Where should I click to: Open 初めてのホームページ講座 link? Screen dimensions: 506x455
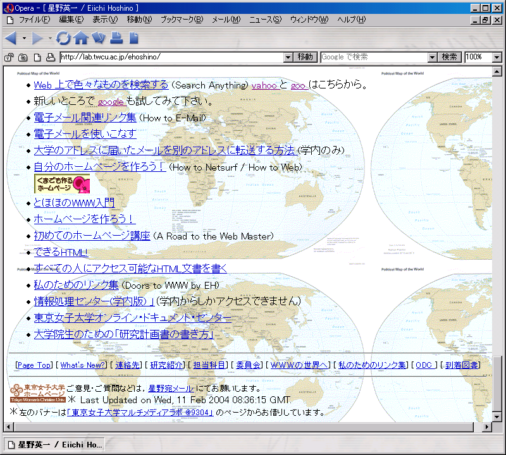tap(92, 236)
